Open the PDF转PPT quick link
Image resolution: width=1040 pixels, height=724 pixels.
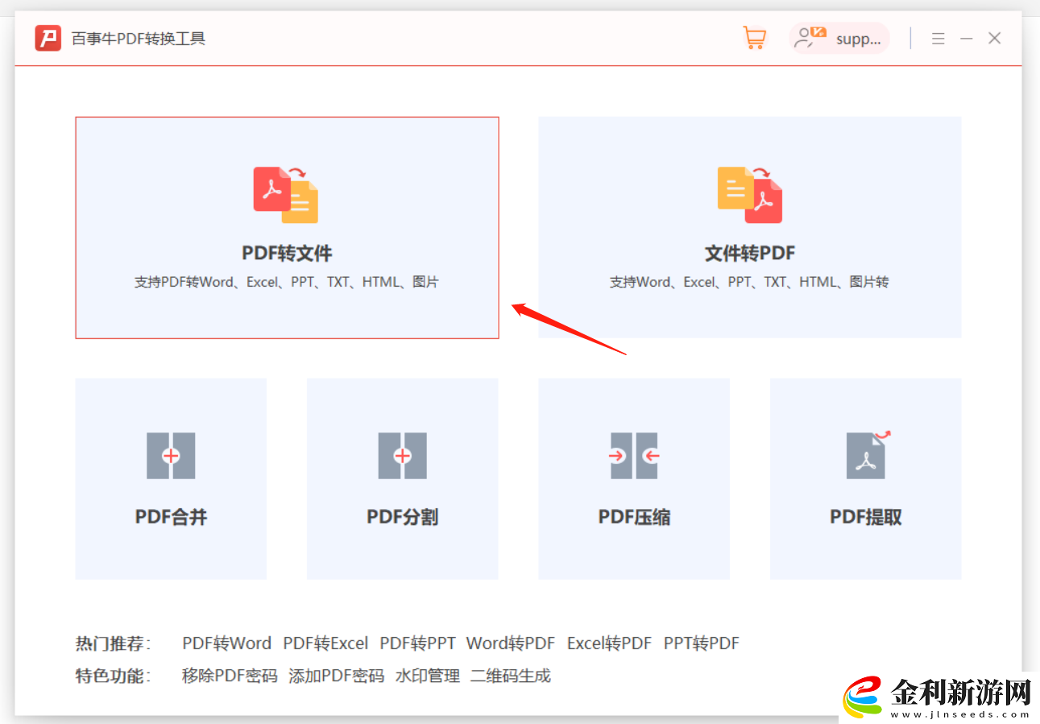[417, 643]
